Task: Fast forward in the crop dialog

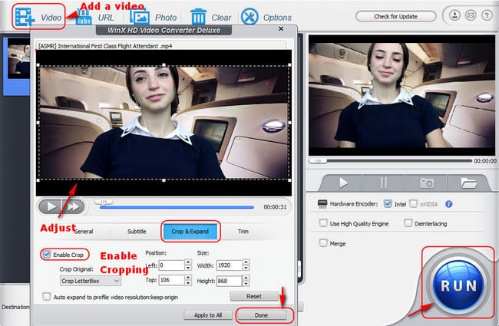Action: coord(73,207)
